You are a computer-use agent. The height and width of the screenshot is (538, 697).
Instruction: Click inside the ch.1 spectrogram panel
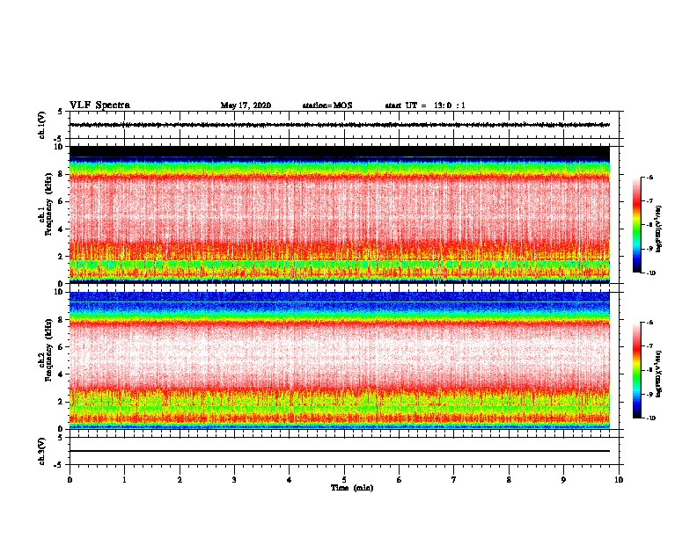point(340,214)
